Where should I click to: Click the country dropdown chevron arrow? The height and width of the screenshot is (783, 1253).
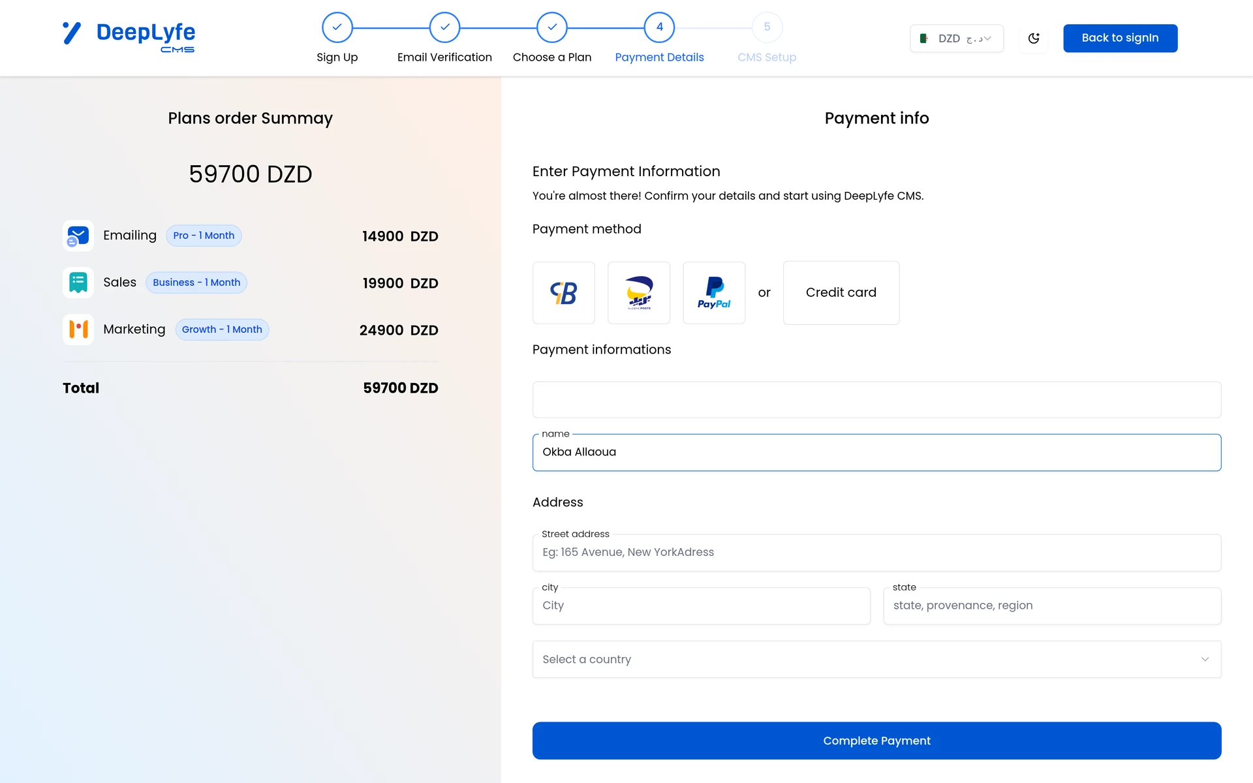[1205, 659]
